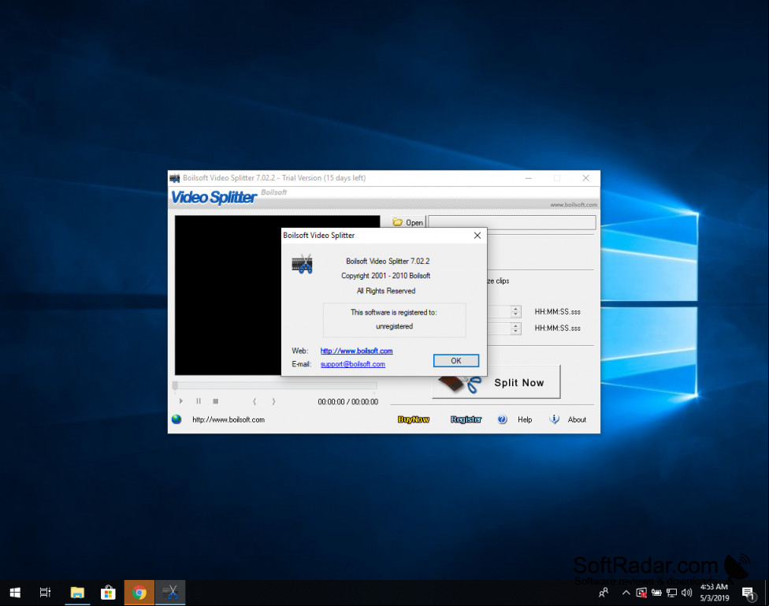Click OK in the About dialog
This screenshot has height=606, width=769.
(455, 361)
